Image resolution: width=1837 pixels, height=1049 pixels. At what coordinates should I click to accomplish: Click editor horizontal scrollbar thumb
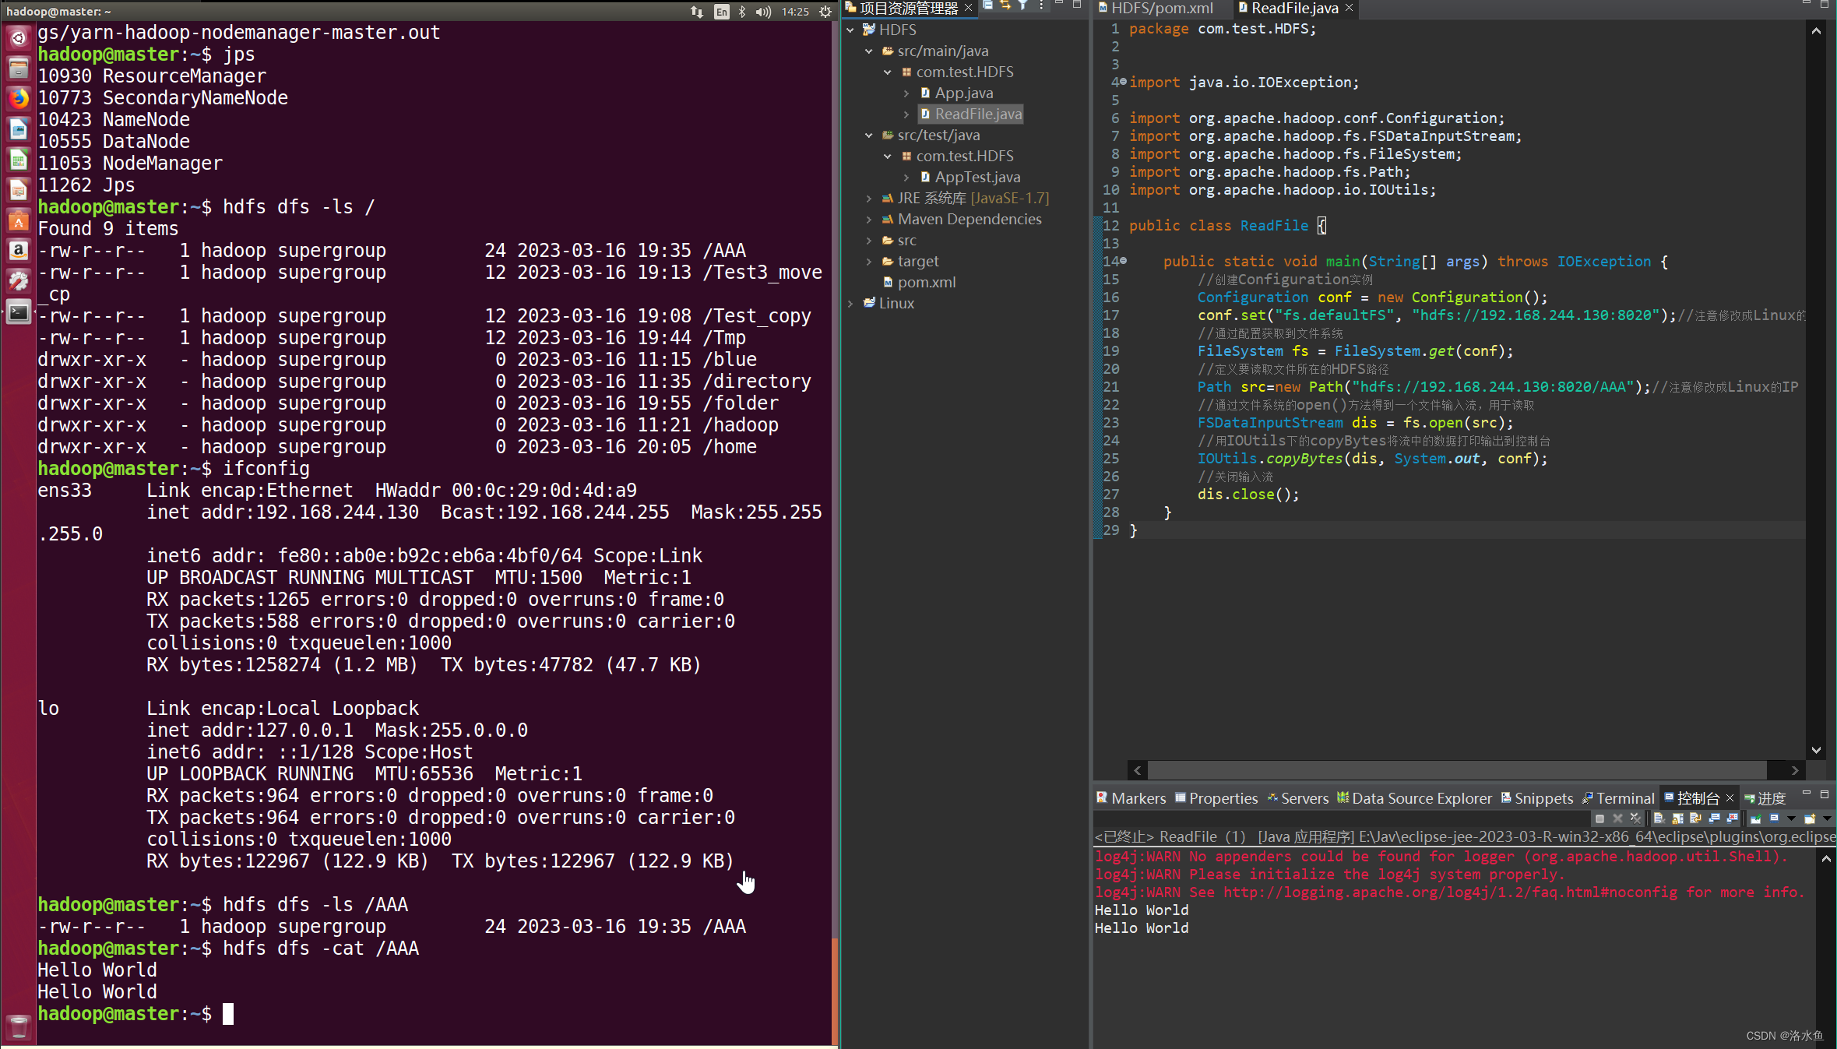(1457, 770)
